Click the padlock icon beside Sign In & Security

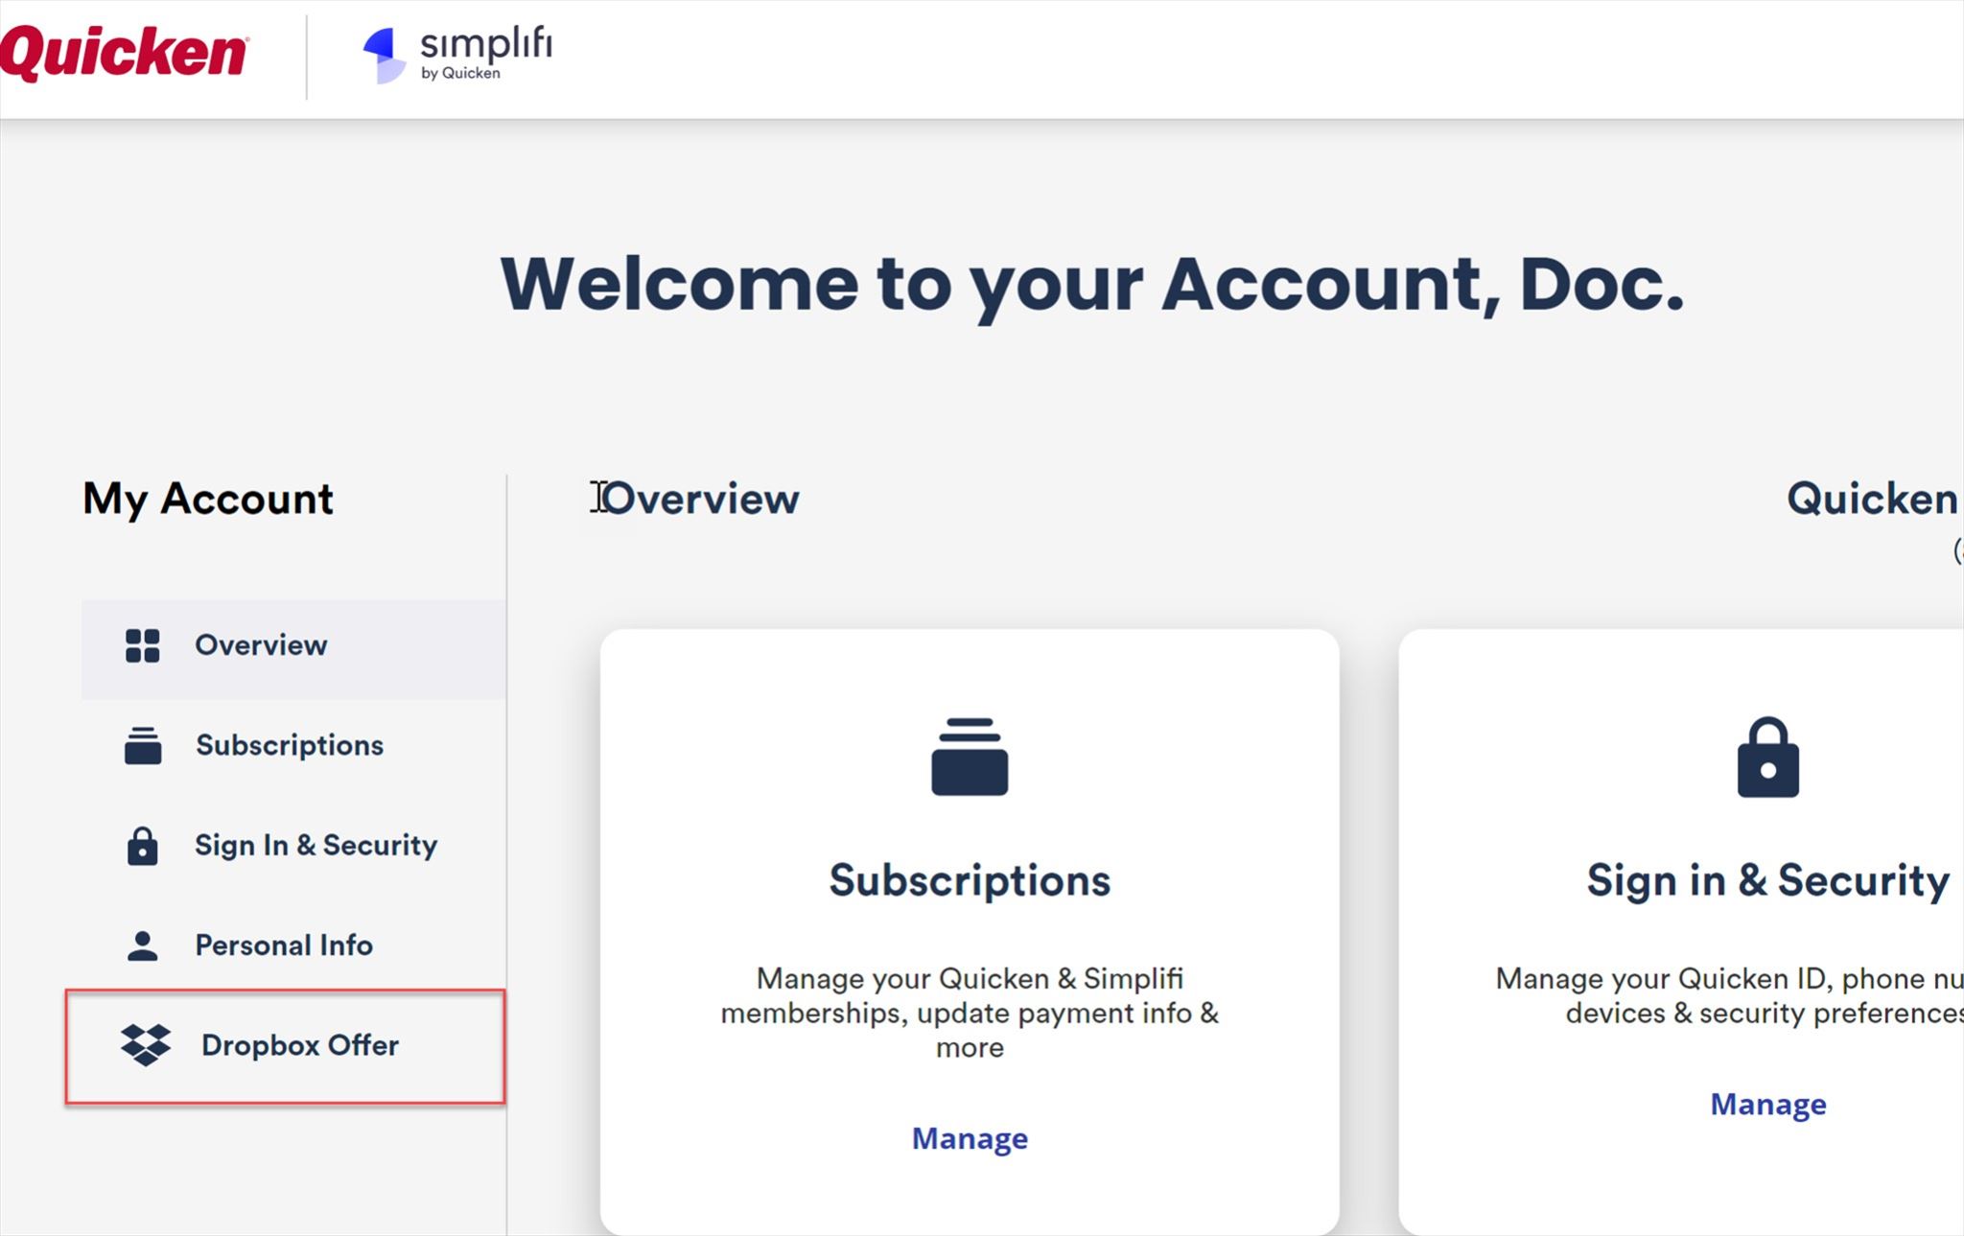pos(143,846)
